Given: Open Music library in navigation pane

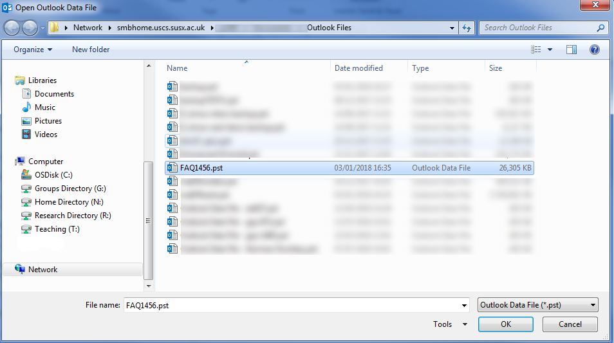Looking at the screenshot, I should (x=44, y=107).
